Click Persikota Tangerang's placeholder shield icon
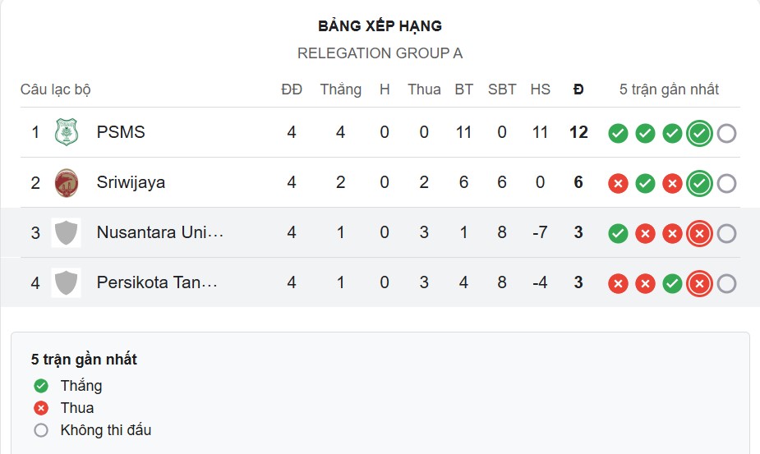The width and height of the screenshot is (760, 454). [x=66, y=283]
